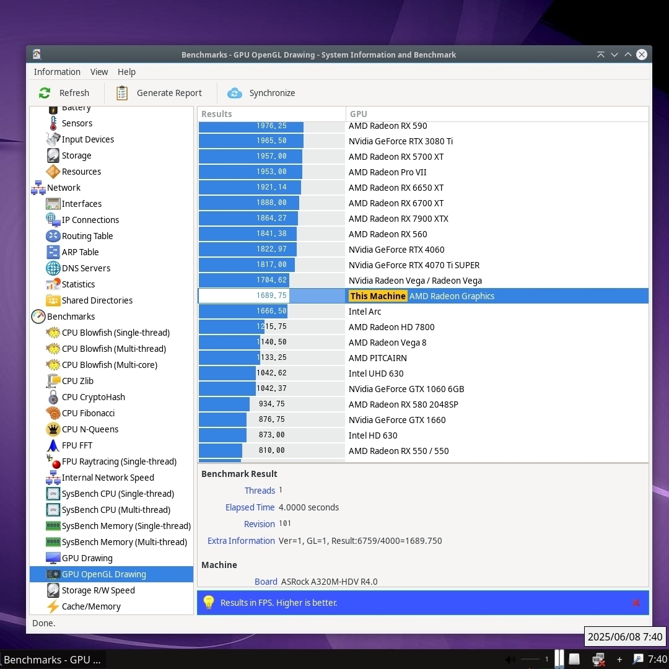Select NVidia GeForce RTX 3080 Ti row
The height and width of the screenshot is (669, 669).
pyautogui.click(x=423, y=141)
